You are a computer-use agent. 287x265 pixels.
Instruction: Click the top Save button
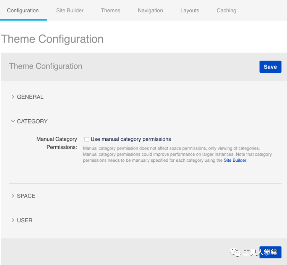pos(270,67)
